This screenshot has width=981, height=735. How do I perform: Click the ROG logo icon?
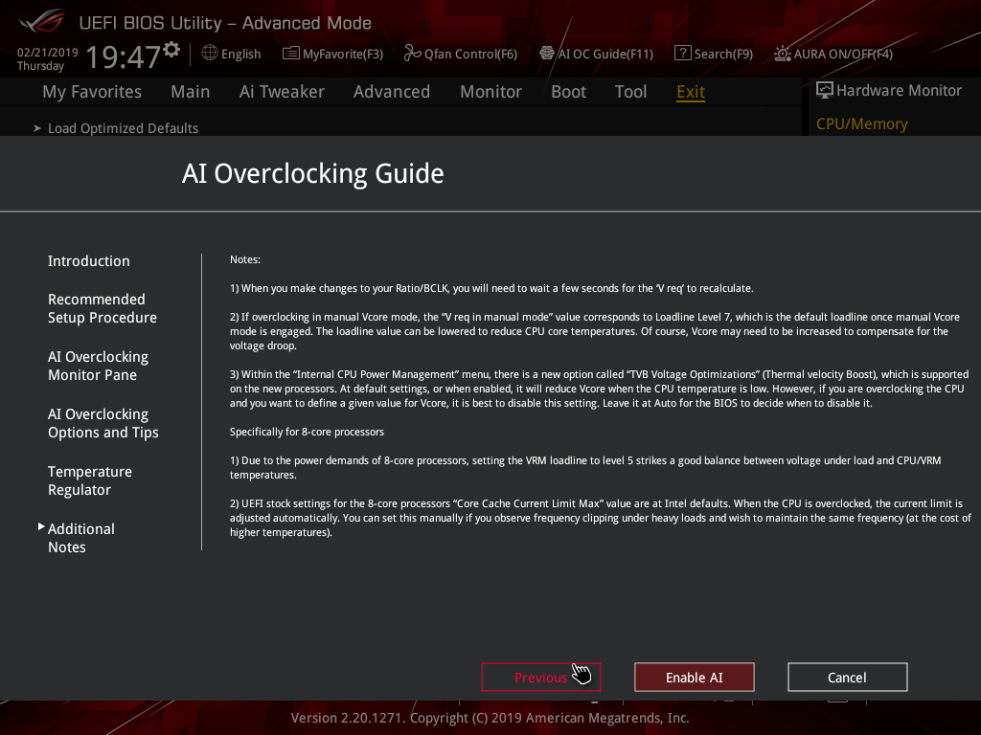click(41, 21)
